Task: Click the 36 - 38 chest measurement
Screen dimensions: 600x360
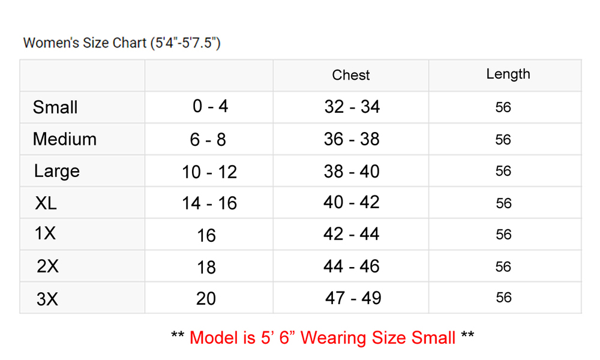Action: coord(352,139)
